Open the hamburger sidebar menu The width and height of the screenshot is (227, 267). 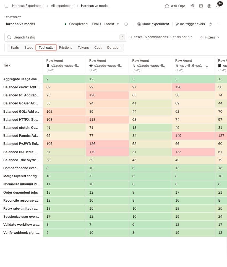click(7, 6)
